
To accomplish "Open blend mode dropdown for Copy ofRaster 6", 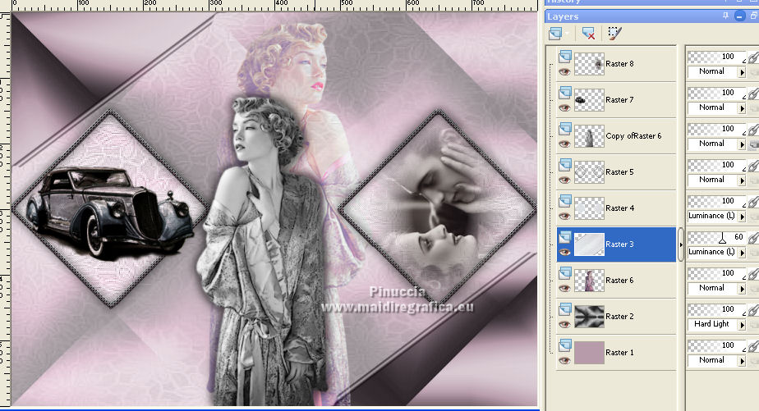I will point(742,144).
